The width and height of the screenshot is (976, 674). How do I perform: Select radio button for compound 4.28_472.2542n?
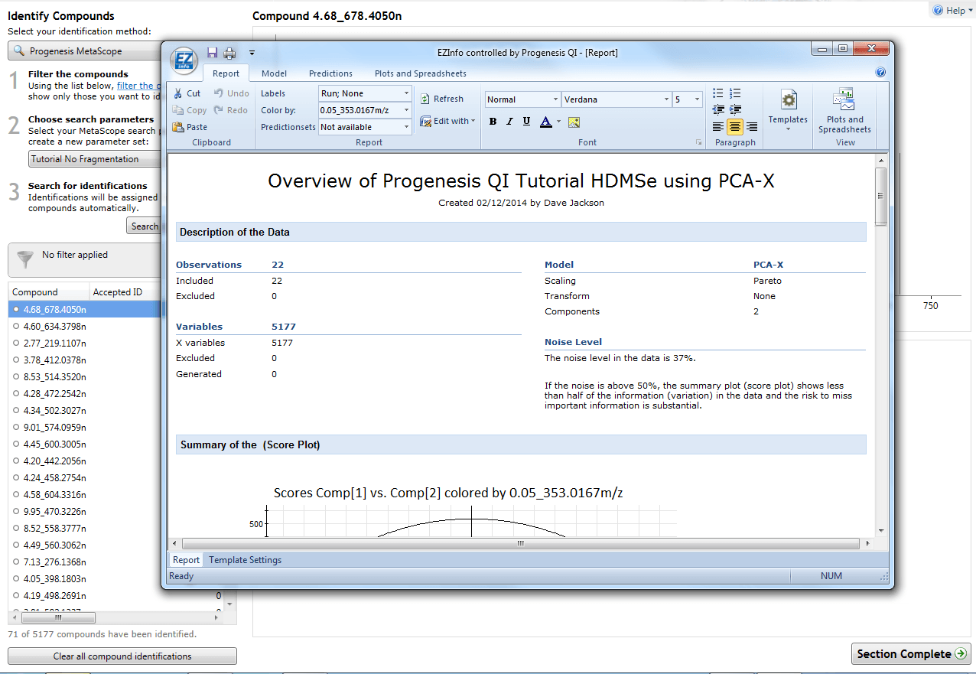point(16,393)
